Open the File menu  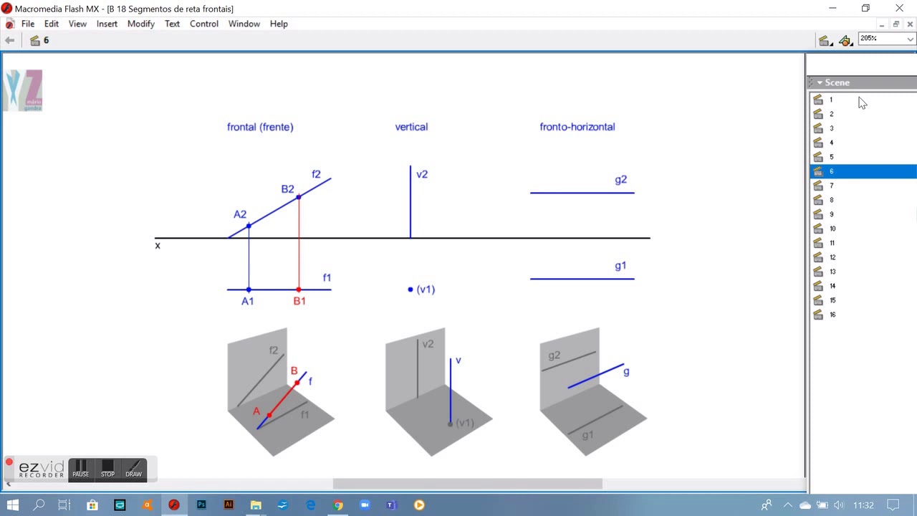point(28,24)
